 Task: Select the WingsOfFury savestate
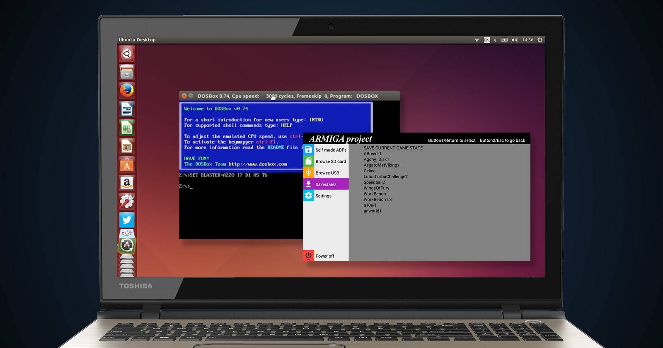(377, 188)
